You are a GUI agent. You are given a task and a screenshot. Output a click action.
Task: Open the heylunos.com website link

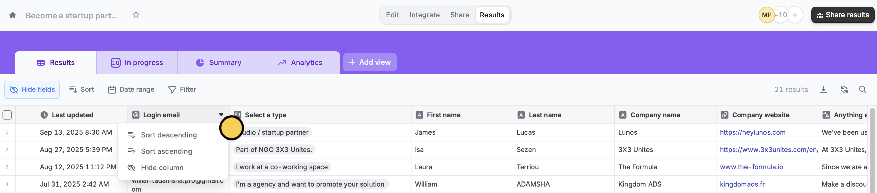click(x=752, y=132)
